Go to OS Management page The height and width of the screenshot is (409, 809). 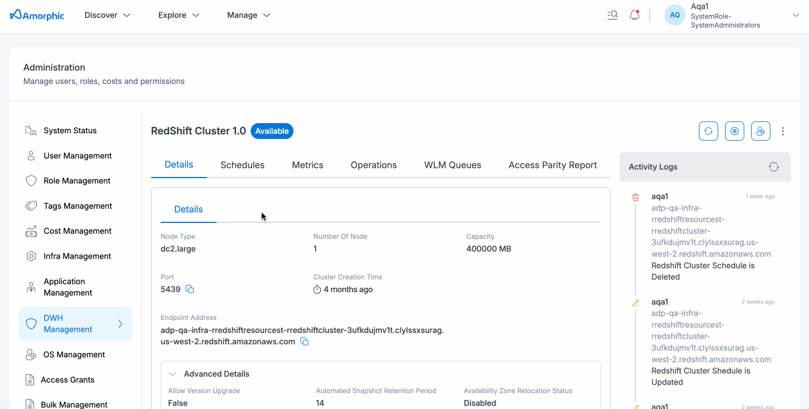point(74,355)
